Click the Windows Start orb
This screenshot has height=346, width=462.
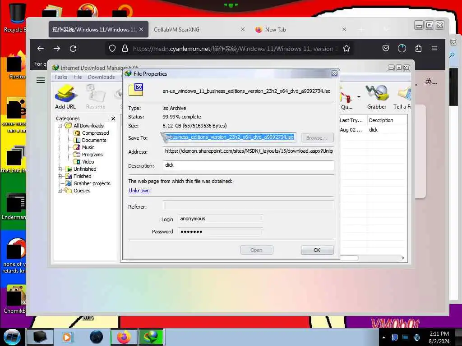[x=12, y=337]
